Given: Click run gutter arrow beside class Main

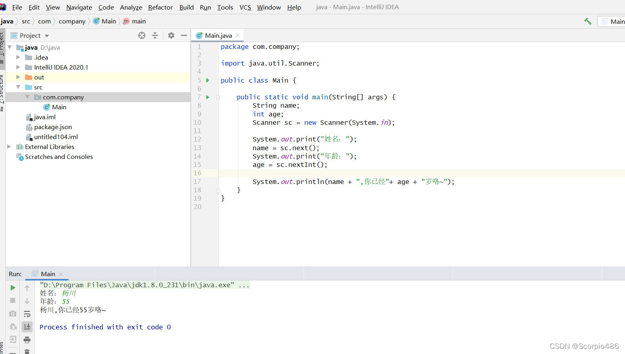Looking at the screenshot, I should [x=208, y=80].
